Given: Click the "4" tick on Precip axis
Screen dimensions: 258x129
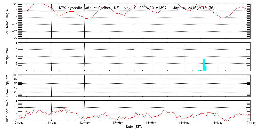Looking at the screenshot, I should [16, 57].
